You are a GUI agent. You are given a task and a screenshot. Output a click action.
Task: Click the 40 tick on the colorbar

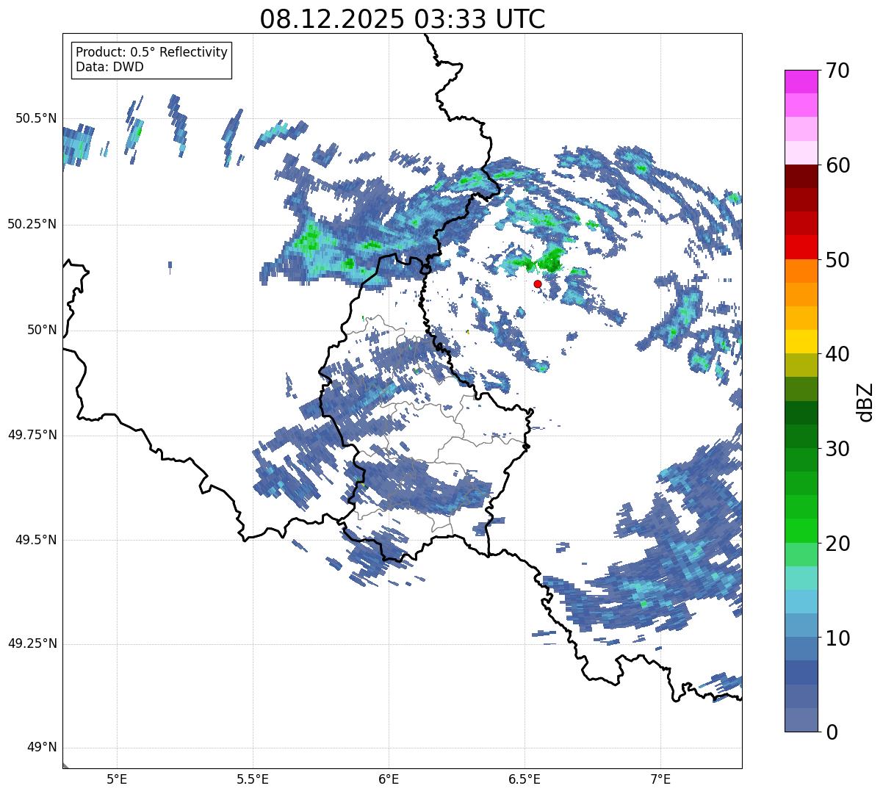tap(837, 354)
